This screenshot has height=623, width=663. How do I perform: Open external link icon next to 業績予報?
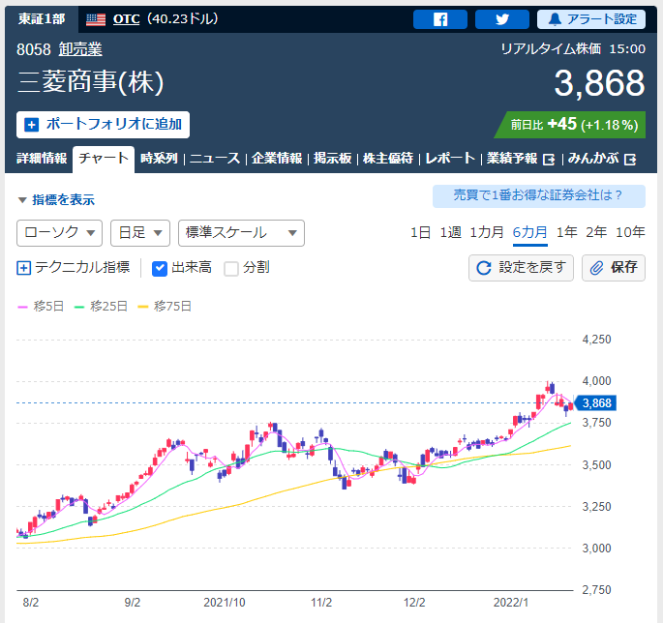click(x=549, y=160)
